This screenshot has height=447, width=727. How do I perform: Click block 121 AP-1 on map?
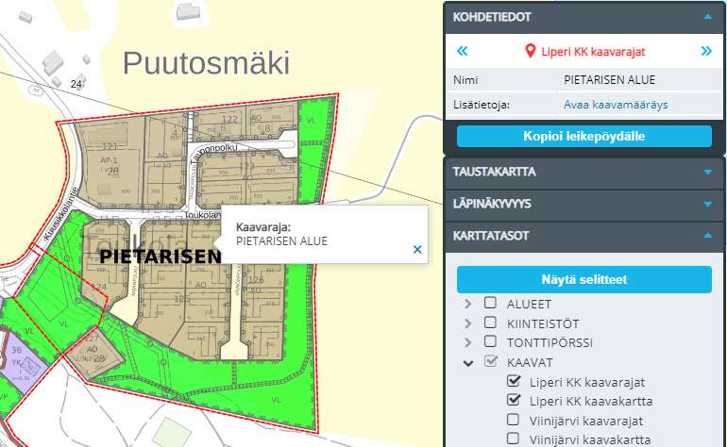[110, 159]
